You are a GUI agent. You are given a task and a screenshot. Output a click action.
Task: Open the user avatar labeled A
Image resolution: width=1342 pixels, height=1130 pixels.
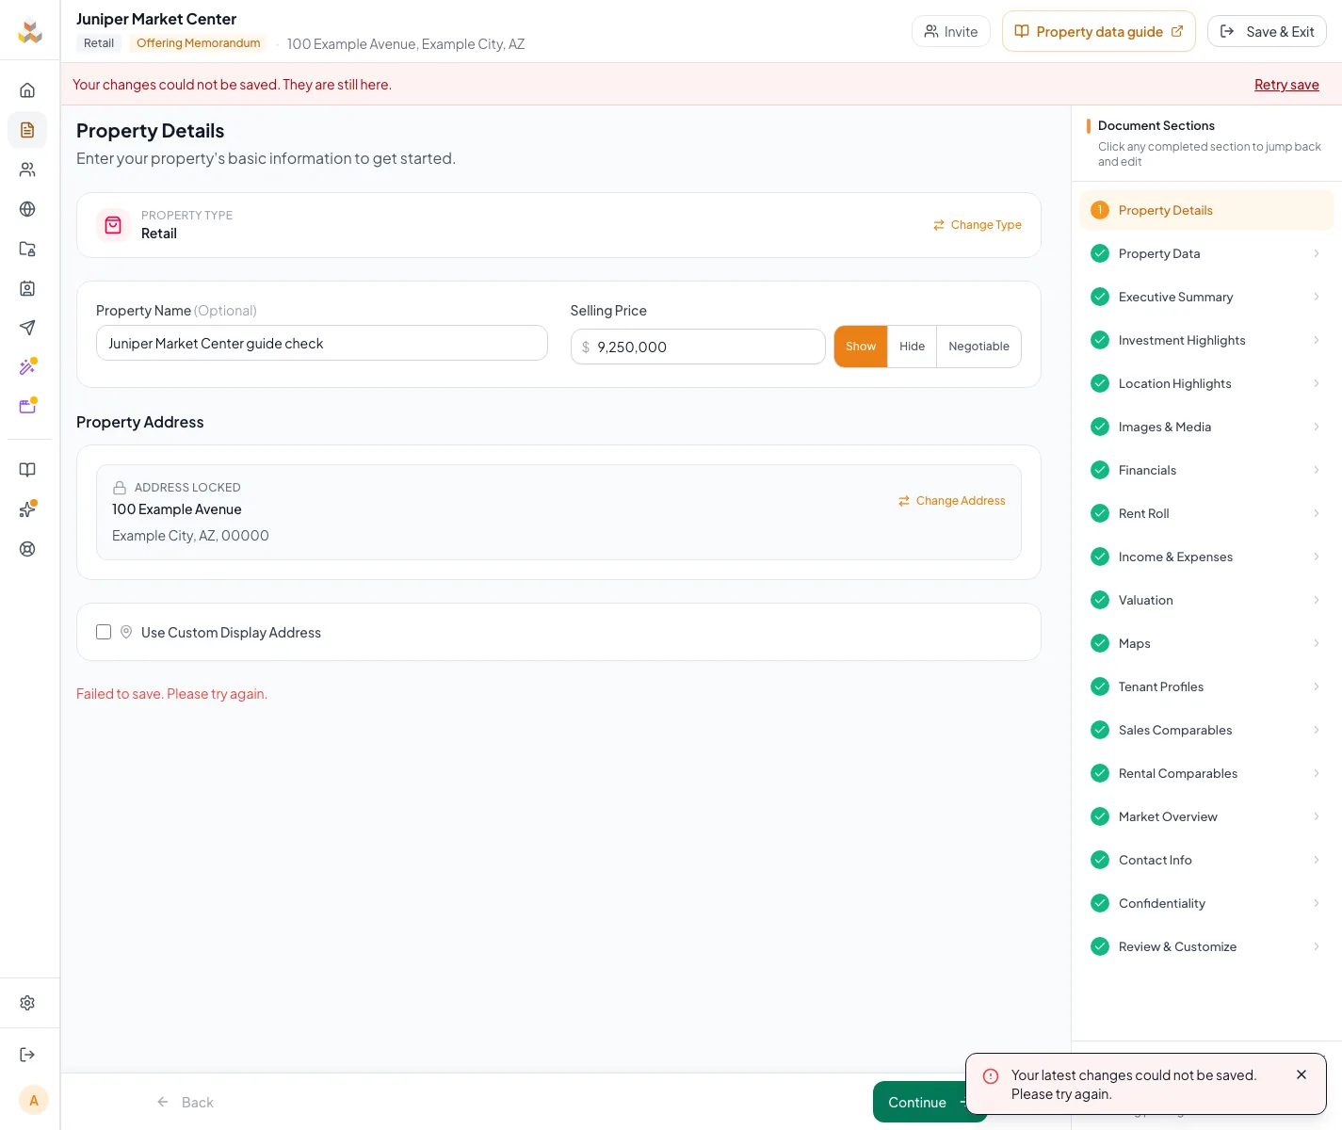pos(34,1100)
